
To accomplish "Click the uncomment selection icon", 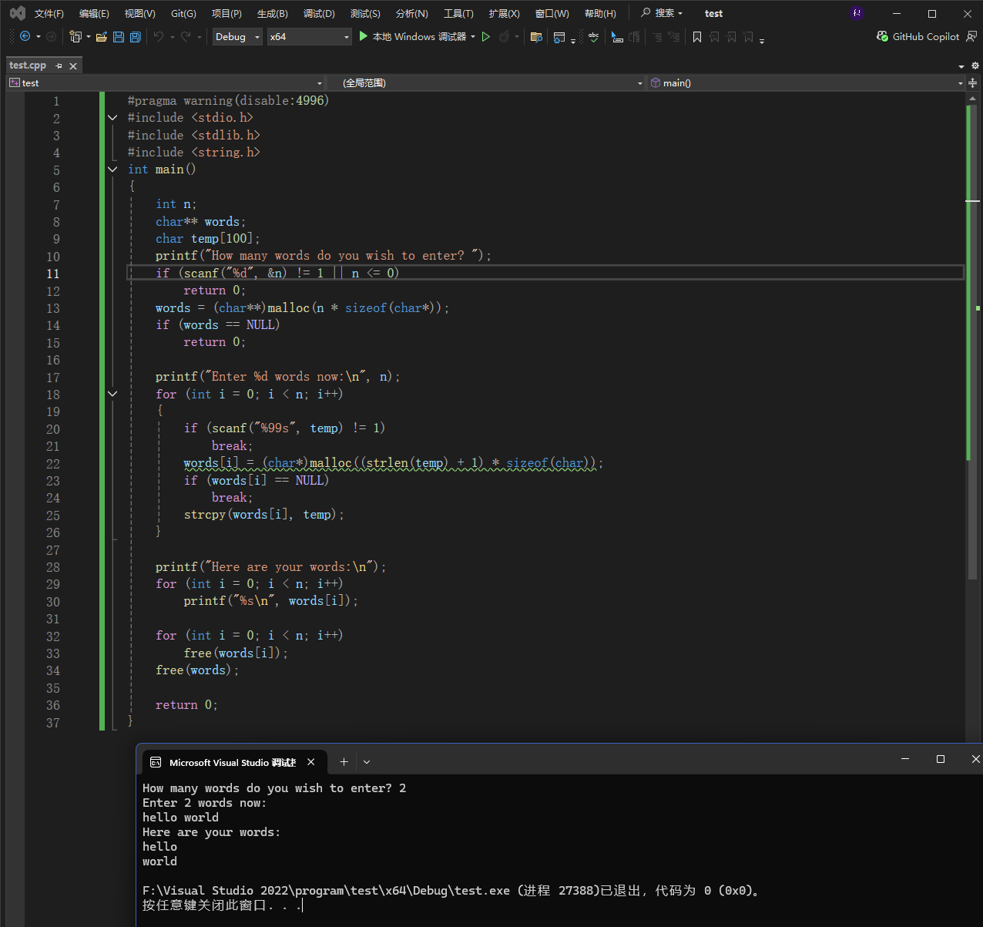I will click(634, 36).
